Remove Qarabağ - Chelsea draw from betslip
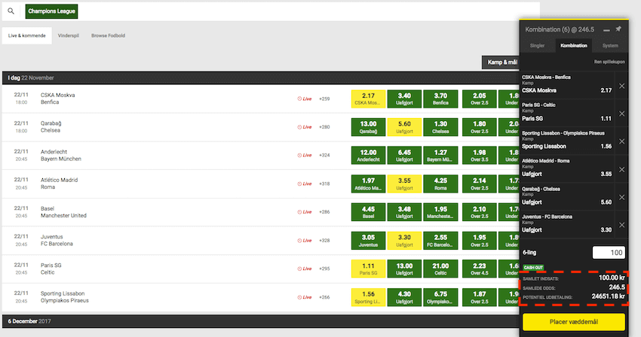641x337 pixels. [622, 198]
